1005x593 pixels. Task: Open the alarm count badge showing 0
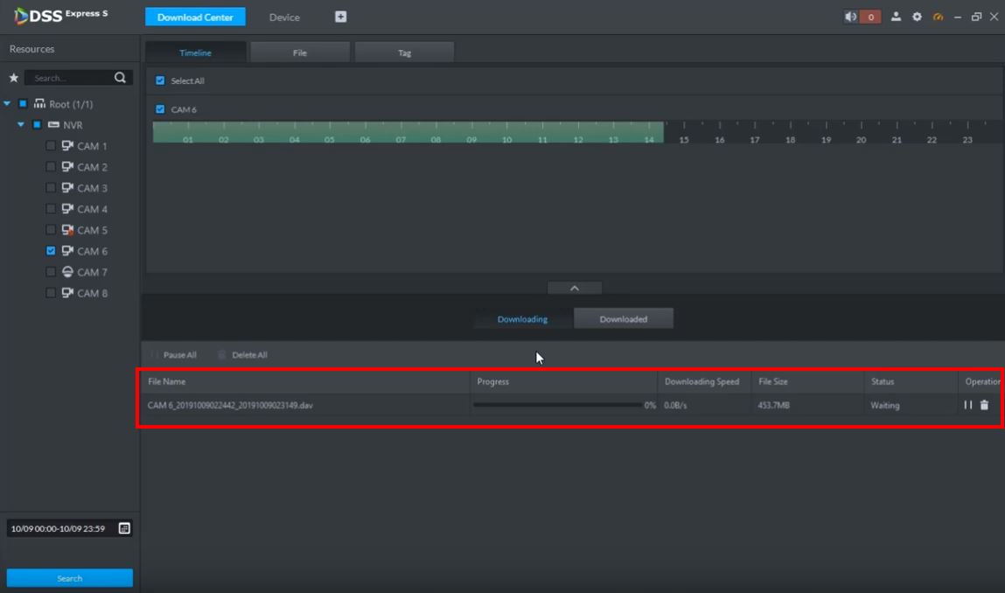[x=870, y=17]
